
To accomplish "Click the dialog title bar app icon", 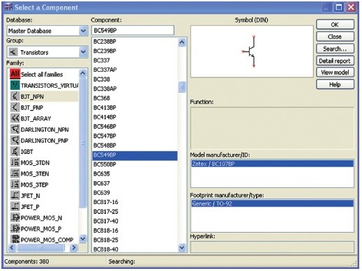I will (x=9, y=7).
